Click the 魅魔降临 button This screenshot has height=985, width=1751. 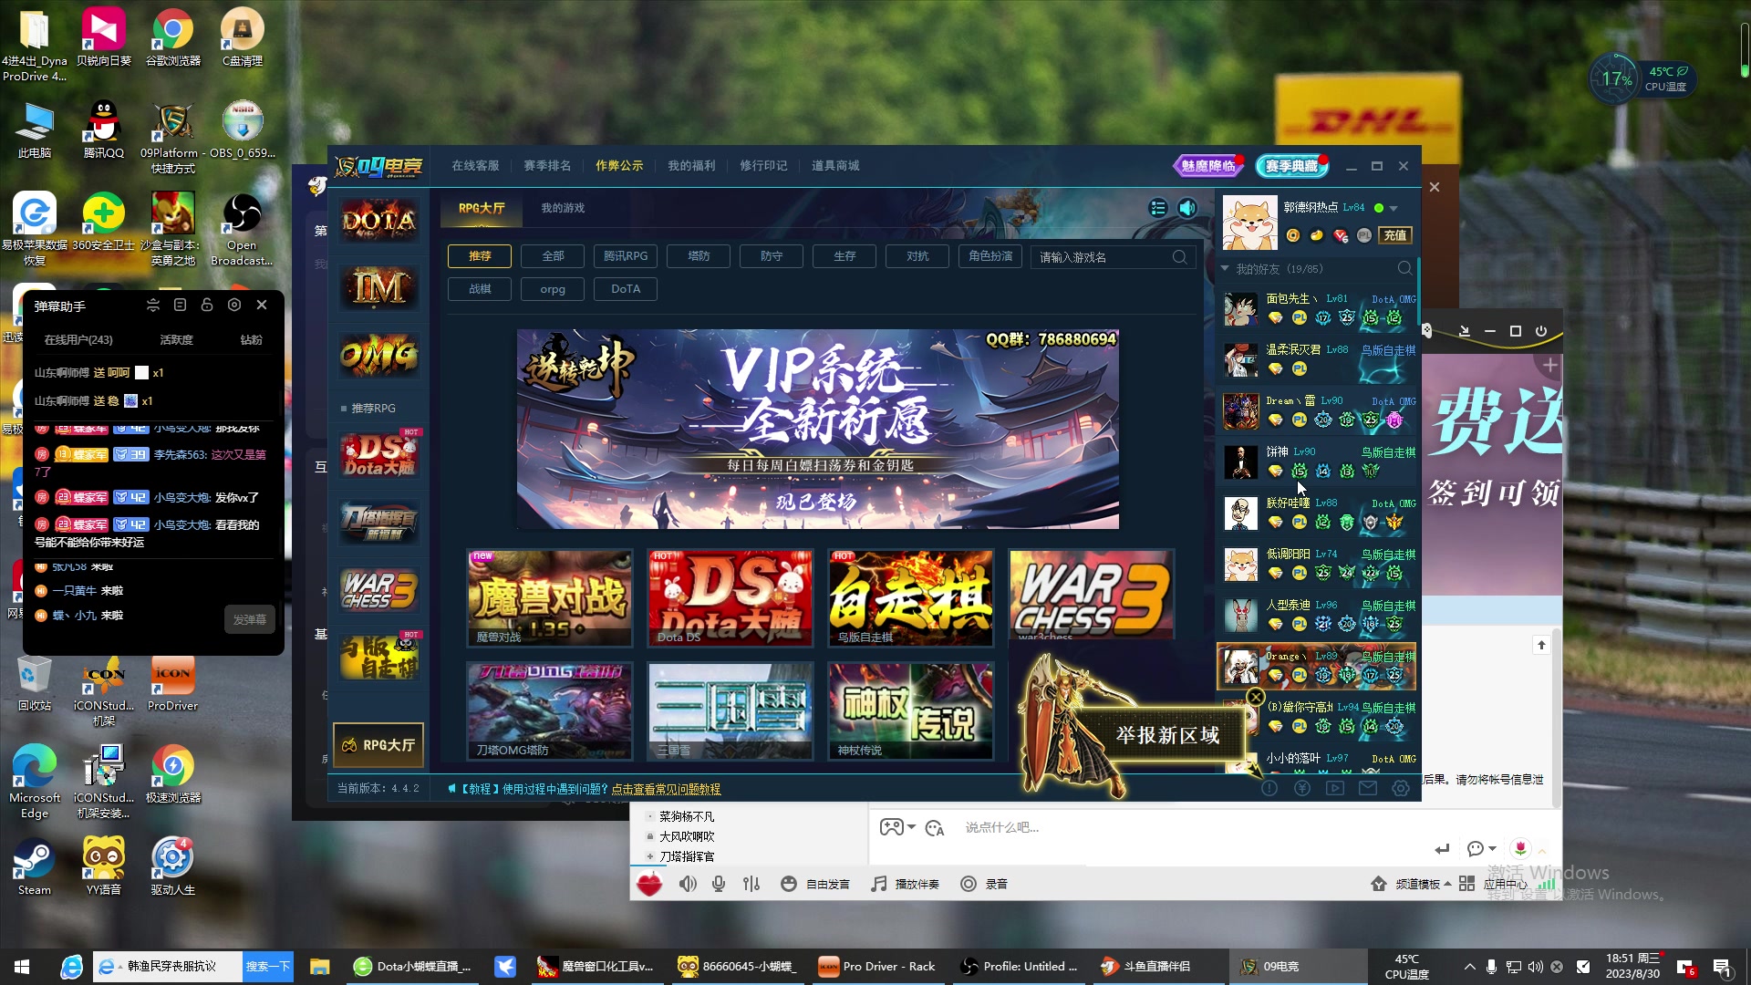[x=1207, y=166]
